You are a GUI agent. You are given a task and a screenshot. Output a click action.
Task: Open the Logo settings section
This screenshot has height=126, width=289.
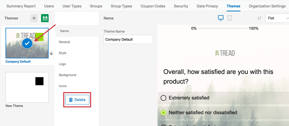pos(62,64)
